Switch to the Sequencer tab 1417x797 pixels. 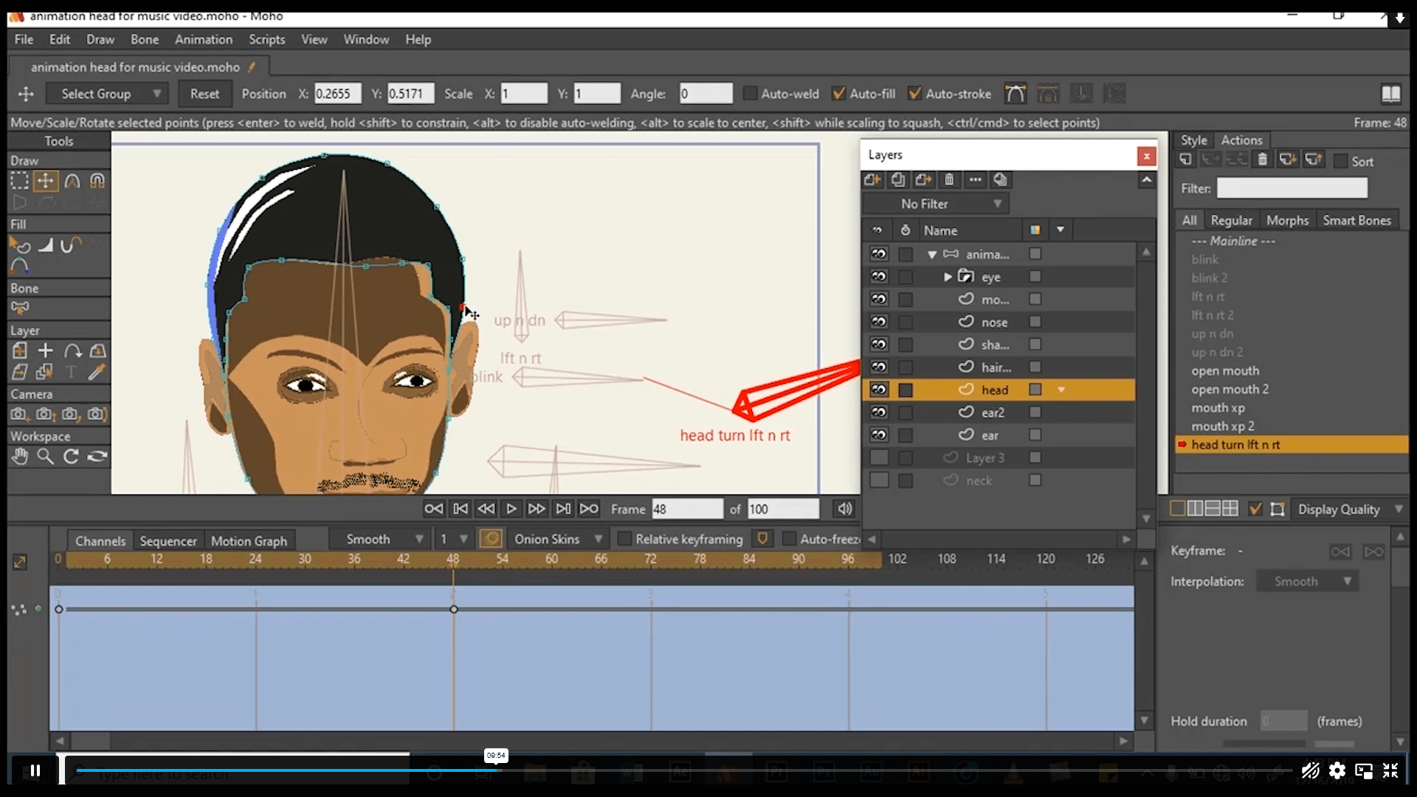coord(168,540)
